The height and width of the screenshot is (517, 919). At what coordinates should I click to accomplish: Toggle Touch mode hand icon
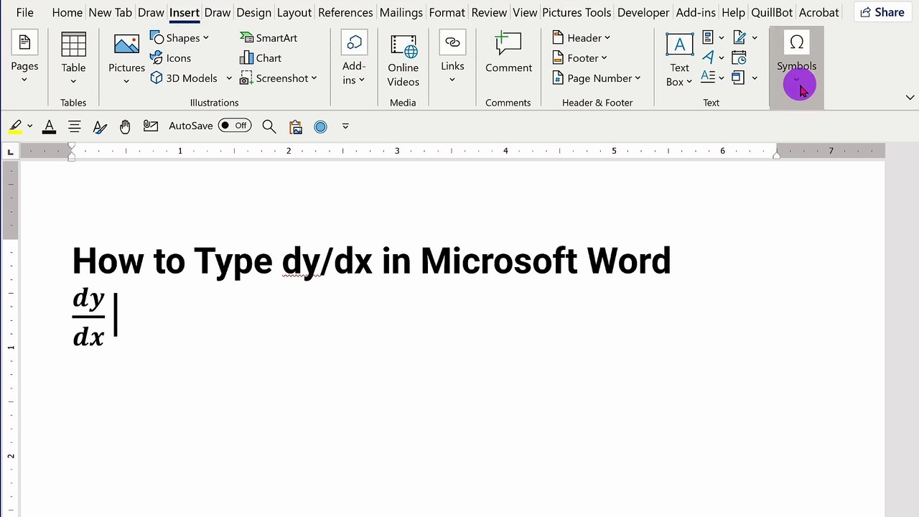coord(125,126)
